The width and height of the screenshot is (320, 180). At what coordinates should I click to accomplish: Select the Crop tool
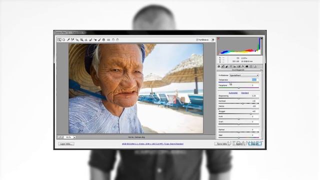tap(82, 40)
